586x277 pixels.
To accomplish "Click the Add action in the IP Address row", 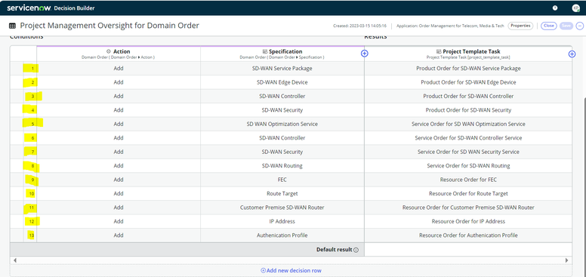I will click(x=119, y=221).
